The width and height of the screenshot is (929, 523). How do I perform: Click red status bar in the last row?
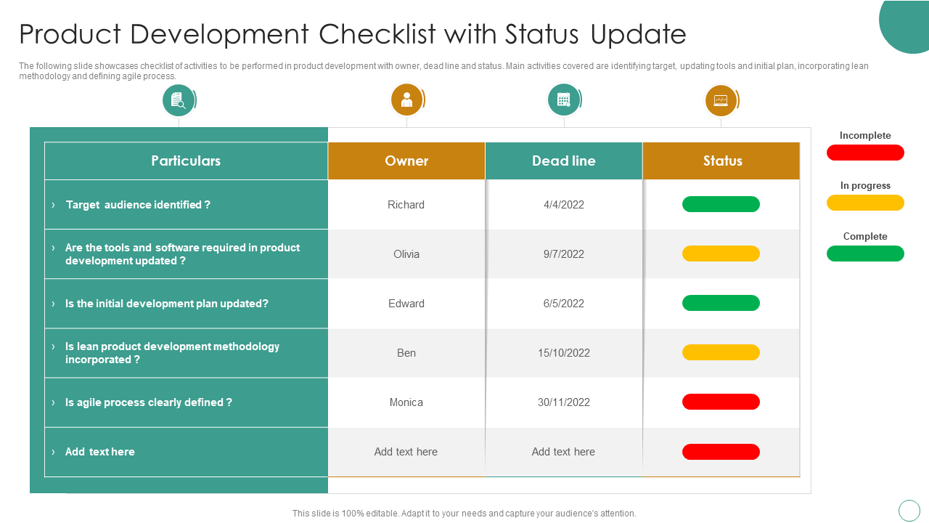tap(721, 452)
